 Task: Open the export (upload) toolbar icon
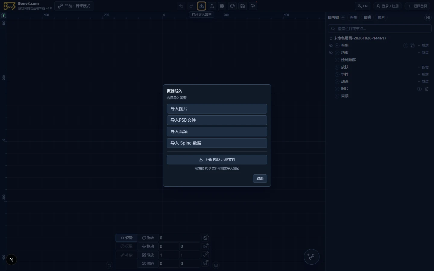(x=212, y=6)
